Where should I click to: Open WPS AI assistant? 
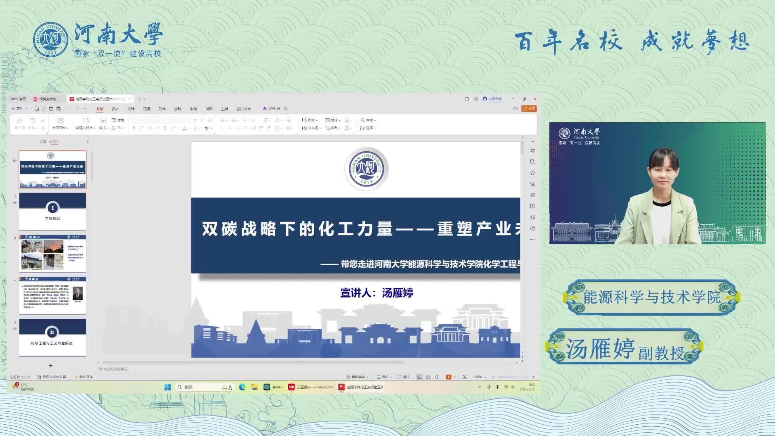coord(272,109)
